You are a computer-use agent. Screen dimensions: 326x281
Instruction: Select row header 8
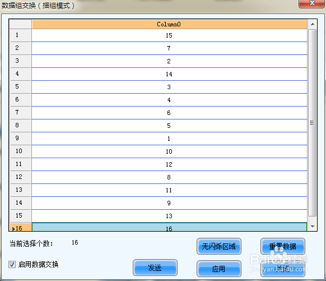(x=21, y=126)
